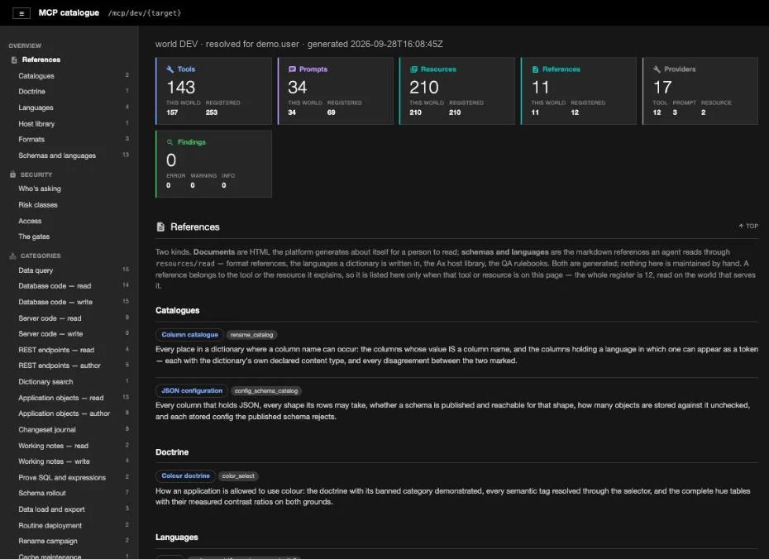Image resolution: width=769 pixels, height=559 pixels.
Task: Click the References card icon
Action: click(x=535, y=69)
